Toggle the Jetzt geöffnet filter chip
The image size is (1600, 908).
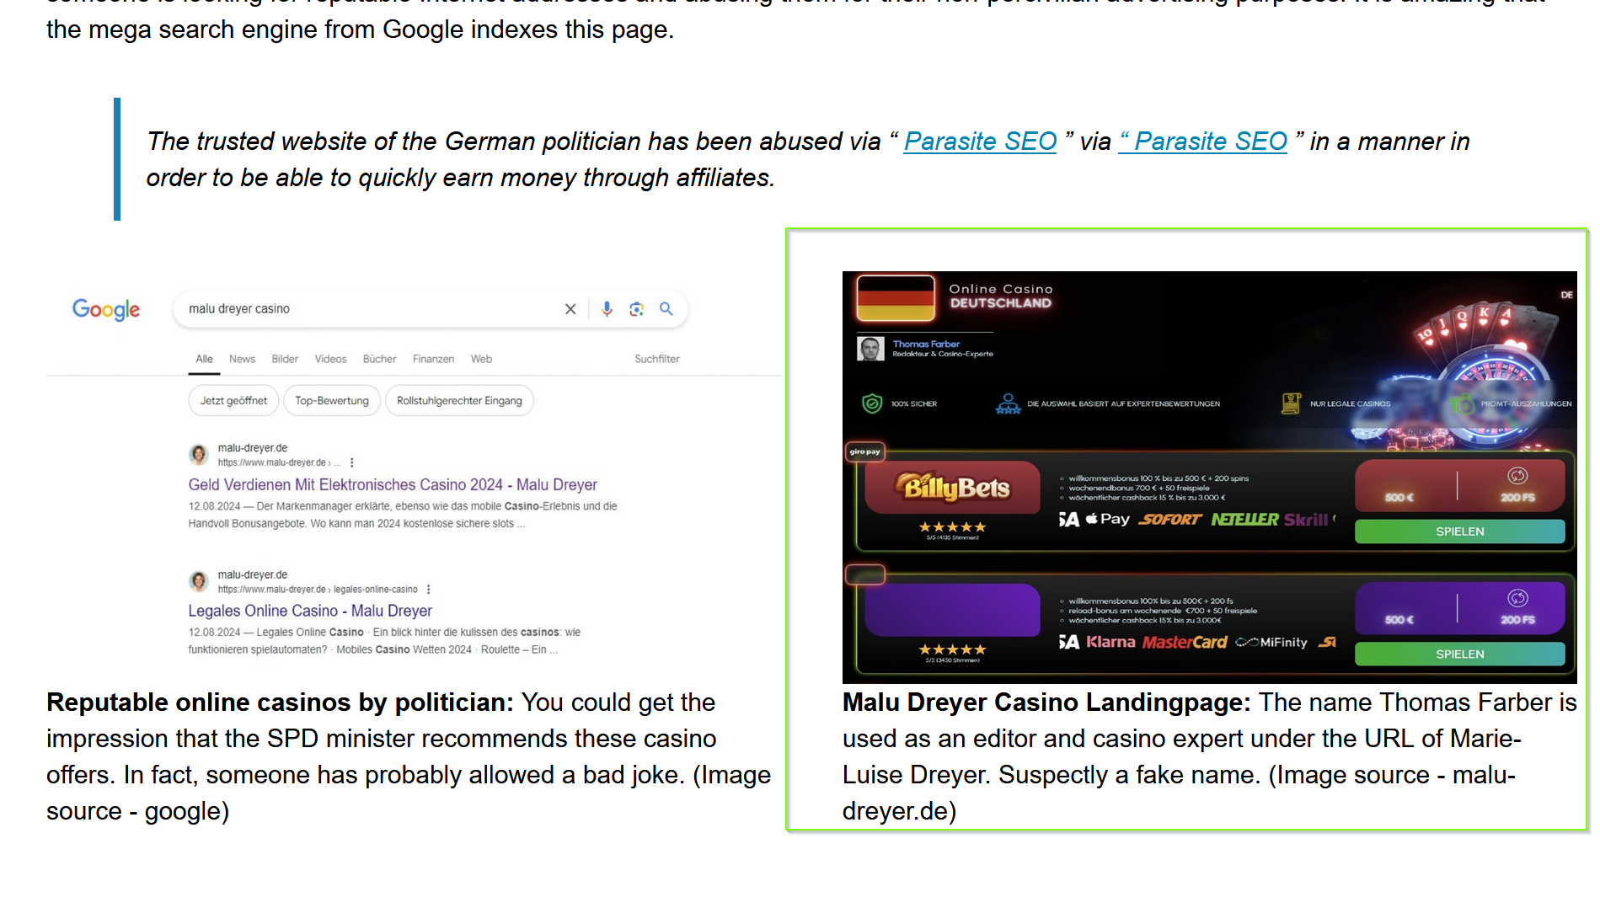click(233, 401)
